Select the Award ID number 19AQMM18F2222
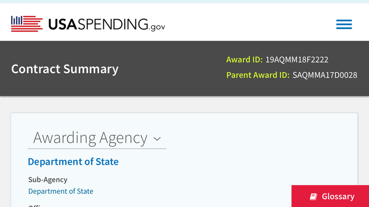Screen dimensions: 369x207 pyautogui.click(x=297, y=60)
